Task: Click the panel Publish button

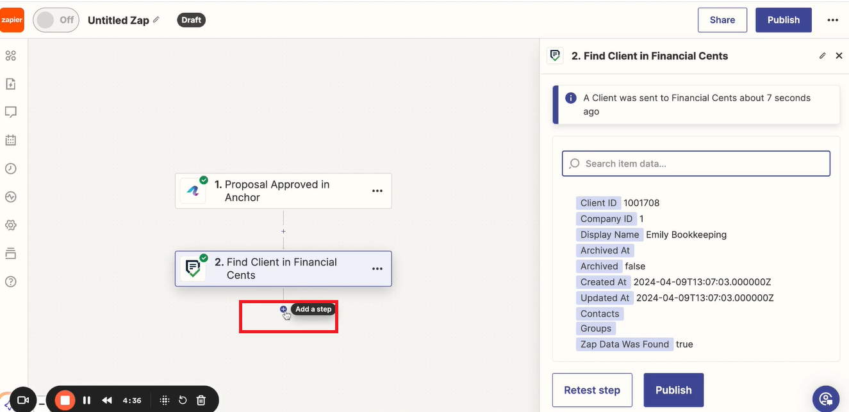Action: 673,390
